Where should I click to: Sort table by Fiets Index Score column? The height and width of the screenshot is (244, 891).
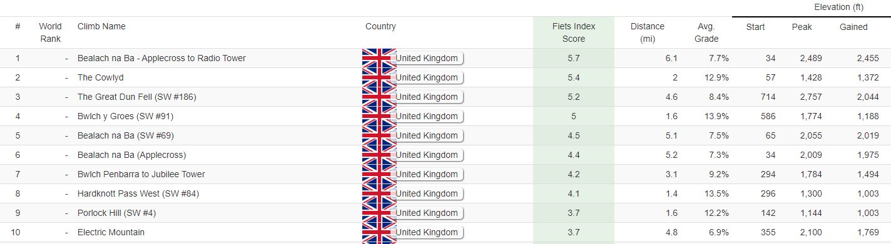tap(574, 32)
